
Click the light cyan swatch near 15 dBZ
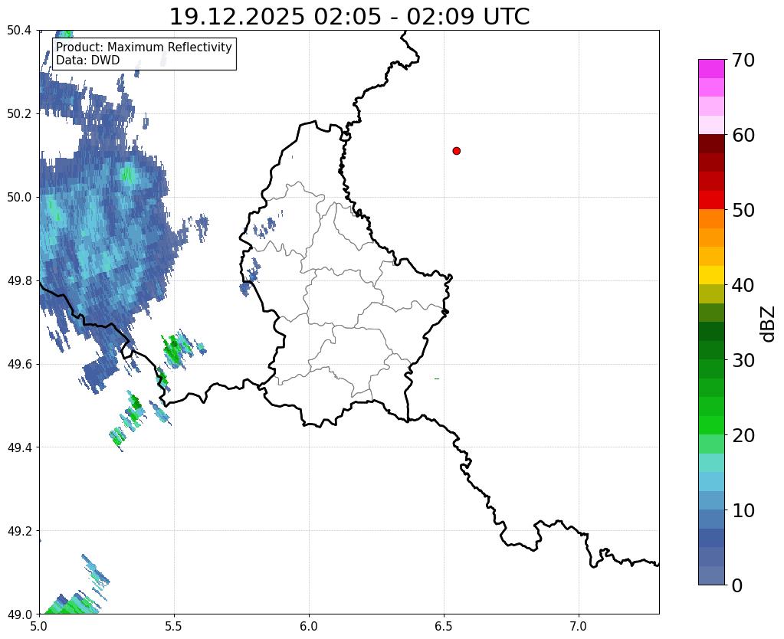point(711,463)
